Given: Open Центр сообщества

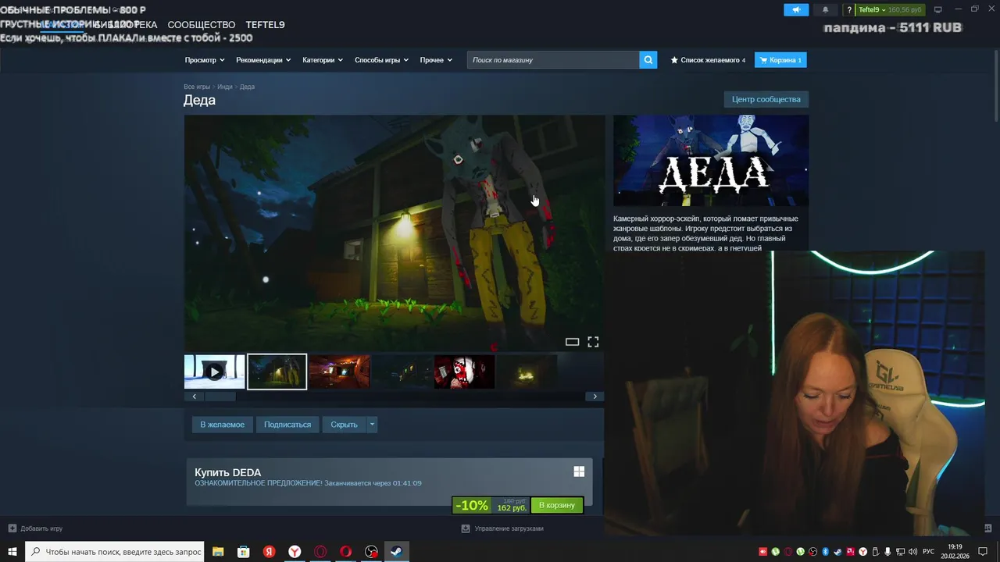Looking at the screenshot, I should click(x=766, y=99).
